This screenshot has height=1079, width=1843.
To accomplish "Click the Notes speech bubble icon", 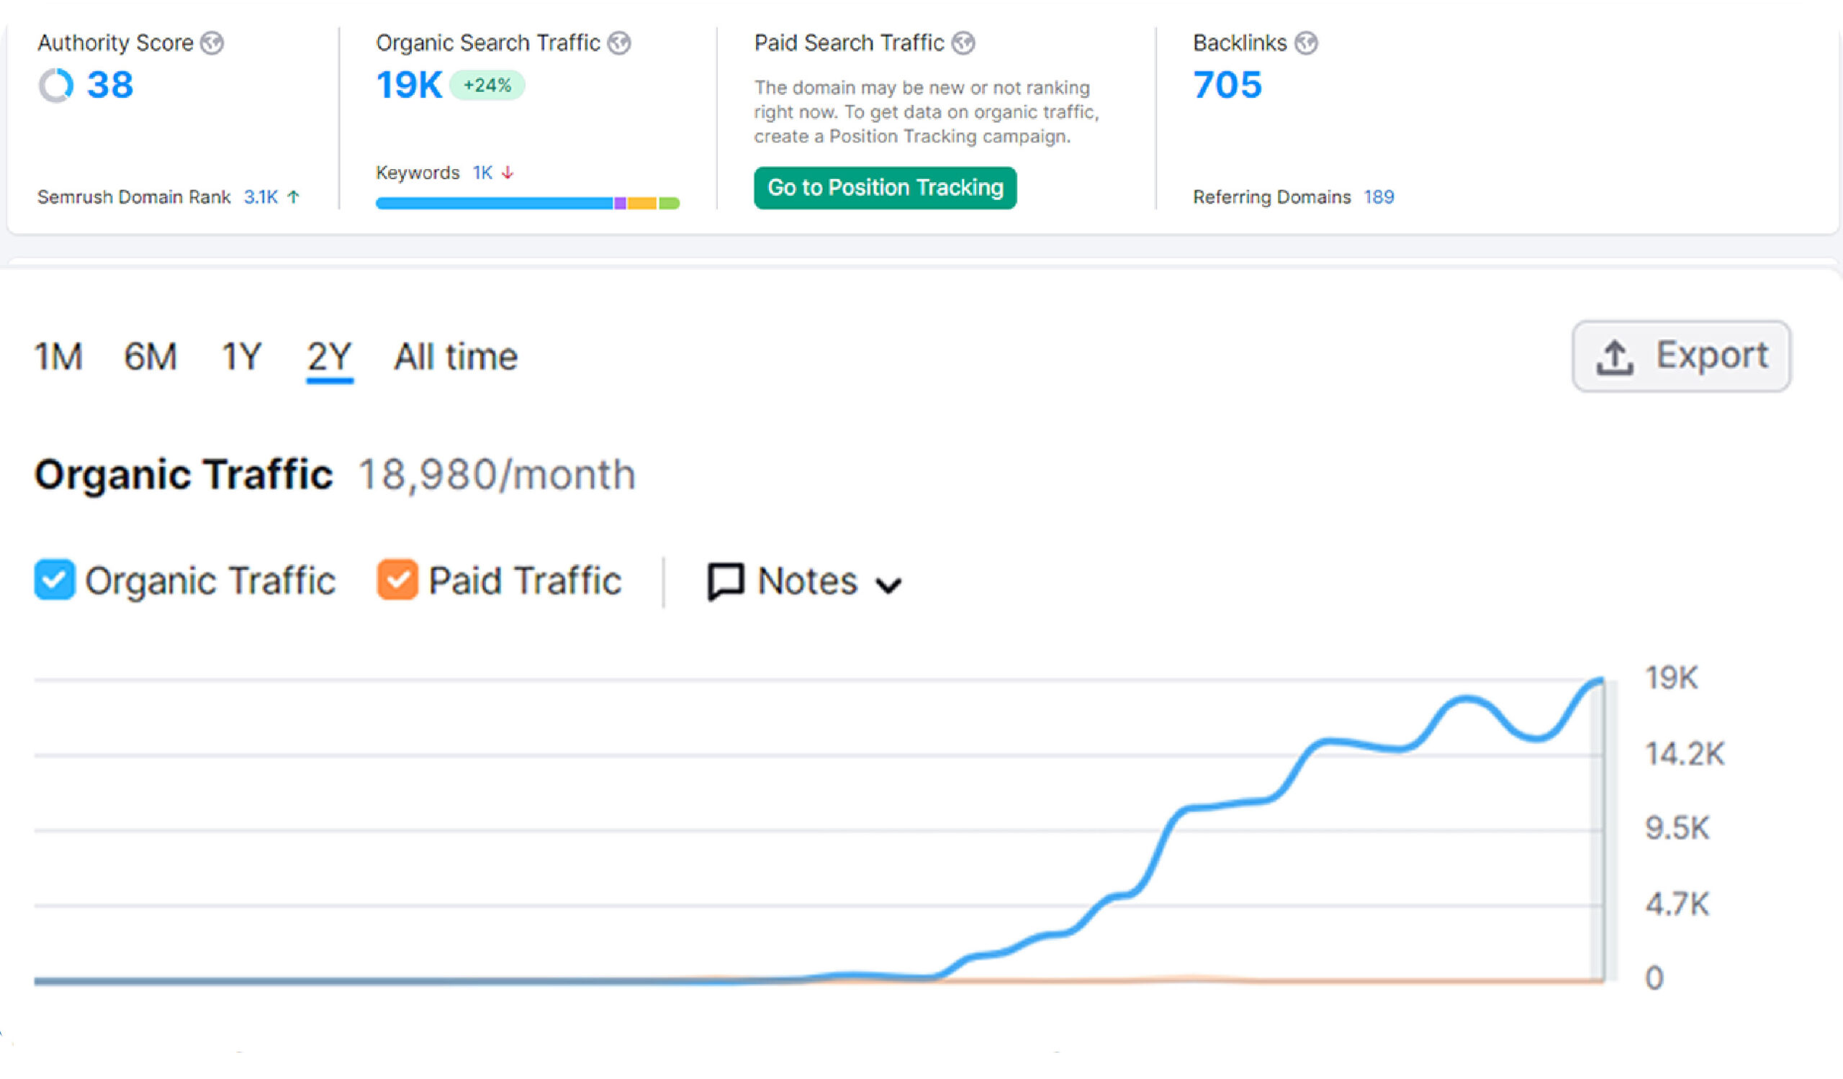I will click(726, 581).
